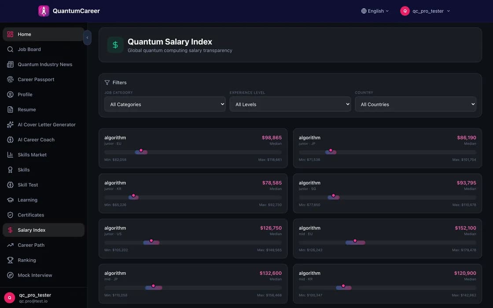
Task: Open AI Cover Letter Generator link
Action: tap(44, 125)
